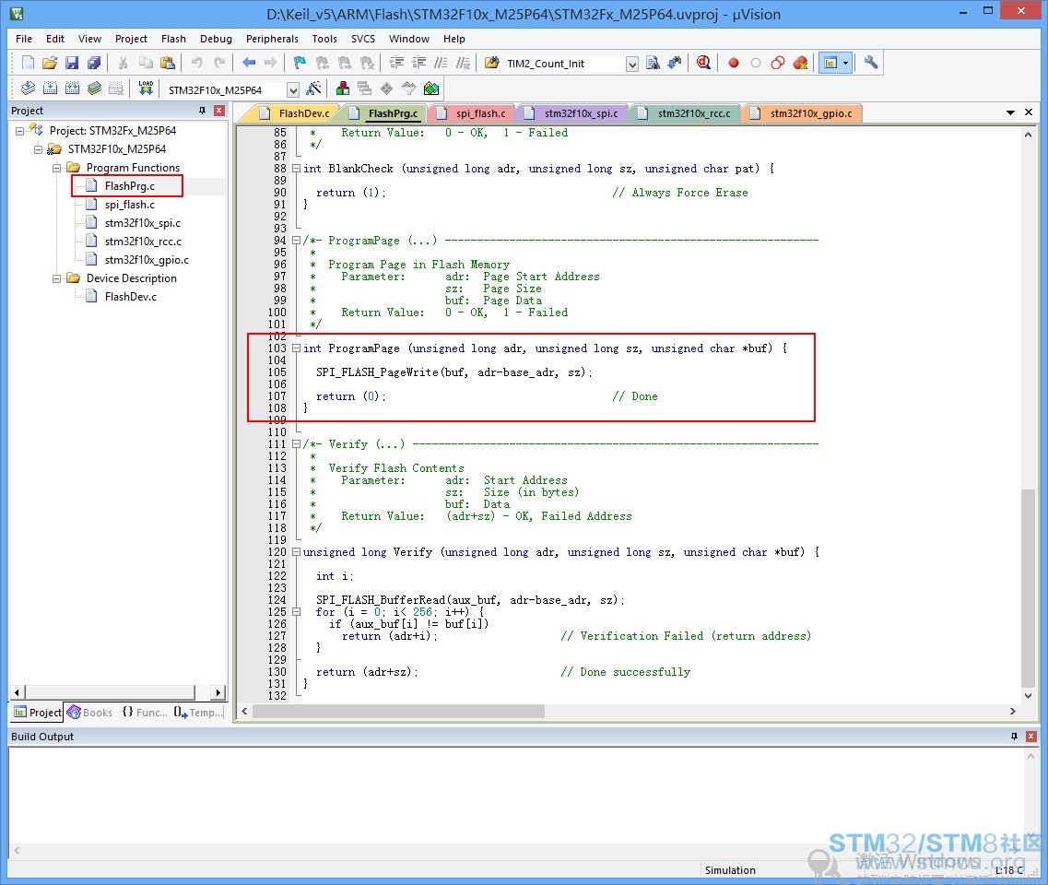Screen dimensions: 1048x885
Task: Open the Peripherals menu
Action: coord(272,39)
